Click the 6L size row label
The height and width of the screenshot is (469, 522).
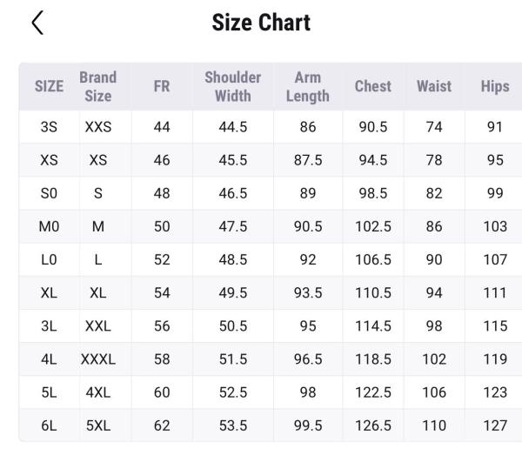49,425
